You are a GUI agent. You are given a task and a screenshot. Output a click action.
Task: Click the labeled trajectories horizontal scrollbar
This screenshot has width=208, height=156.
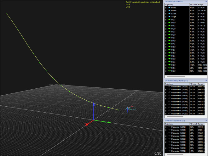176,76
